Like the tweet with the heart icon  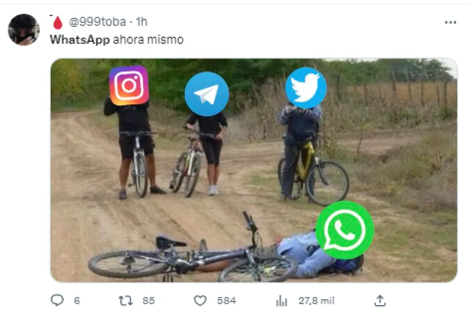point(200,300)
